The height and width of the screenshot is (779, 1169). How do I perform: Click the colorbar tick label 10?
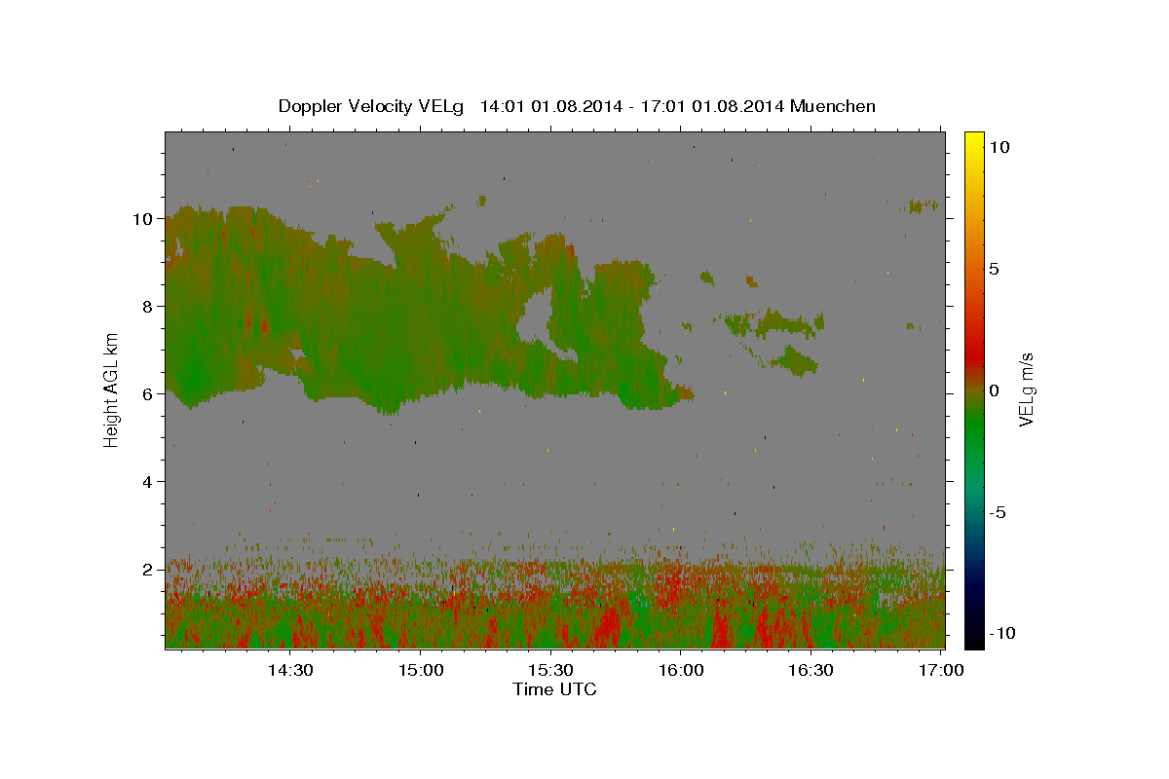[999, 147]
